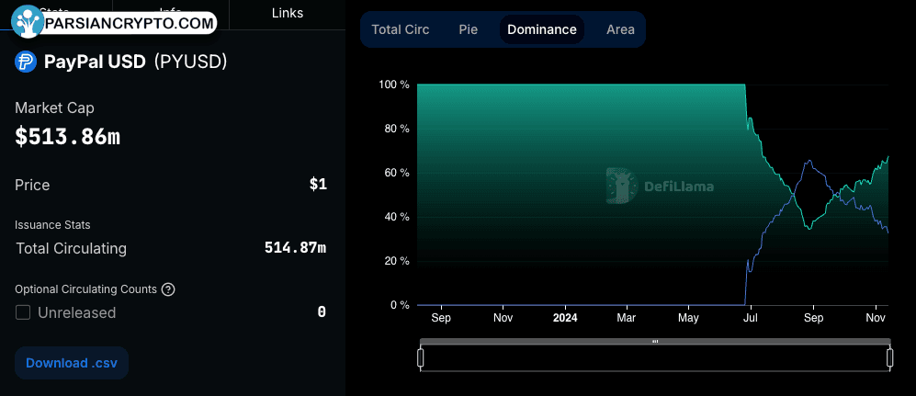916x396 pixels.
Task: Click the right handle of range slider
Action: coord(889,357)
